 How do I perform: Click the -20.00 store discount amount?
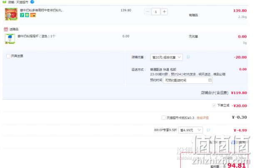tap(240, 57)
